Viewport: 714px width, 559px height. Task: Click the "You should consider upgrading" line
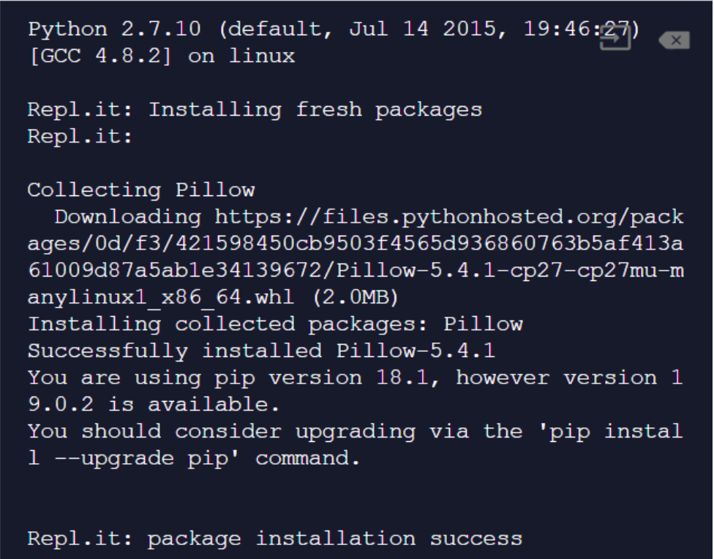355,431
